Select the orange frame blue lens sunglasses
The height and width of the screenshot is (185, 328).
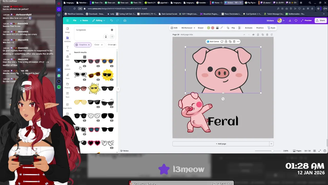tap(107, 61)
